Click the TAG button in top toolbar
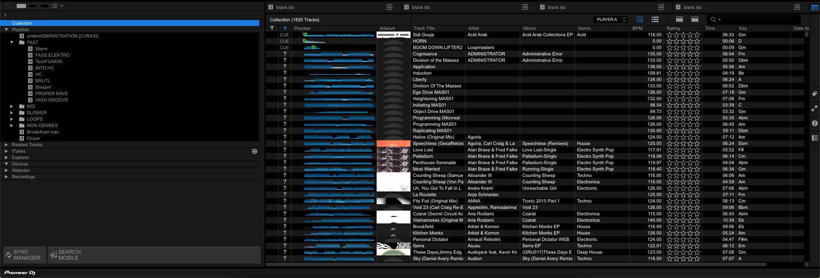Screen dimensions: 820x278 (x=9, y=6)
